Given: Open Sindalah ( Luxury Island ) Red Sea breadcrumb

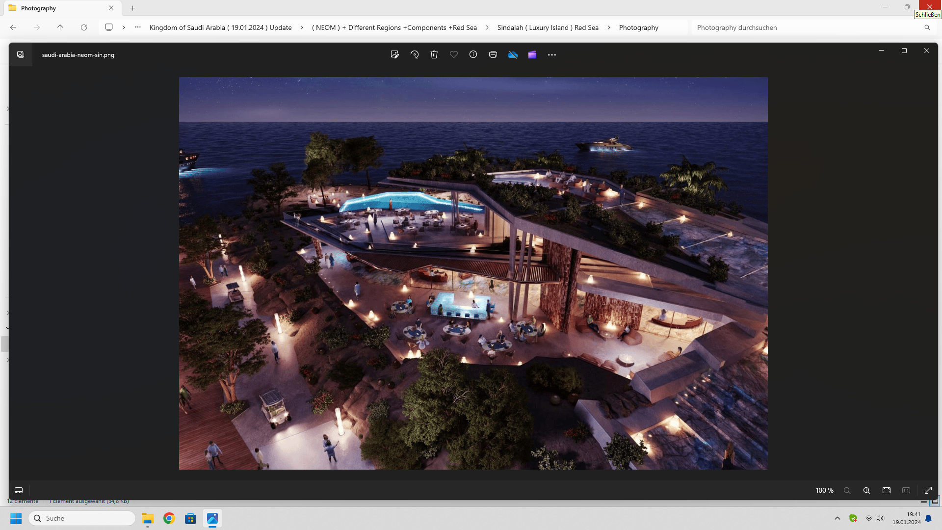Looking at the screenshot, I should pos(548,27).
